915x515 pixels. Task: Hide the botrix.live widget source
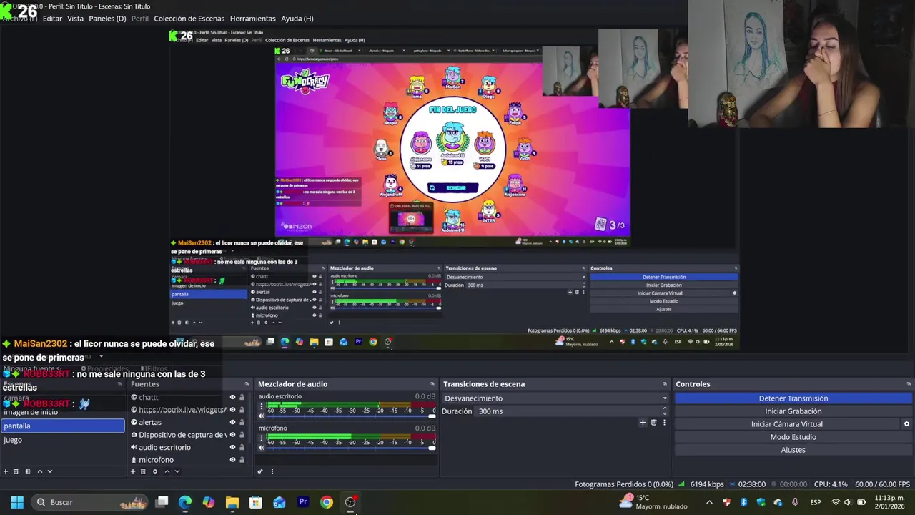232,410
